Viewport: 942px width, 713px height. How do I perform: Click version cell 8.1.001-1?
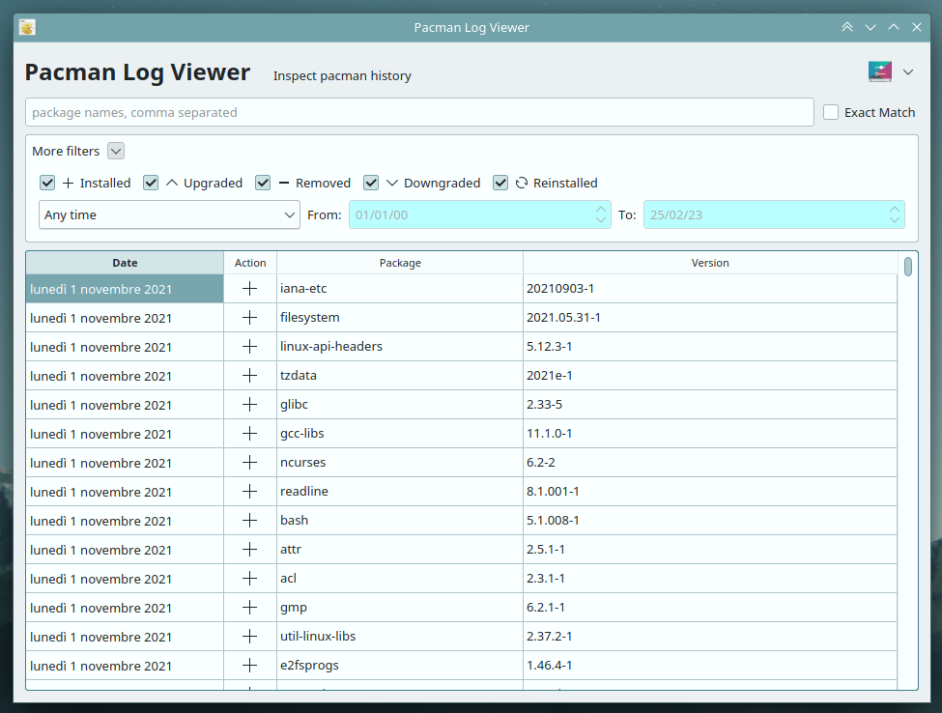point(710,492)
